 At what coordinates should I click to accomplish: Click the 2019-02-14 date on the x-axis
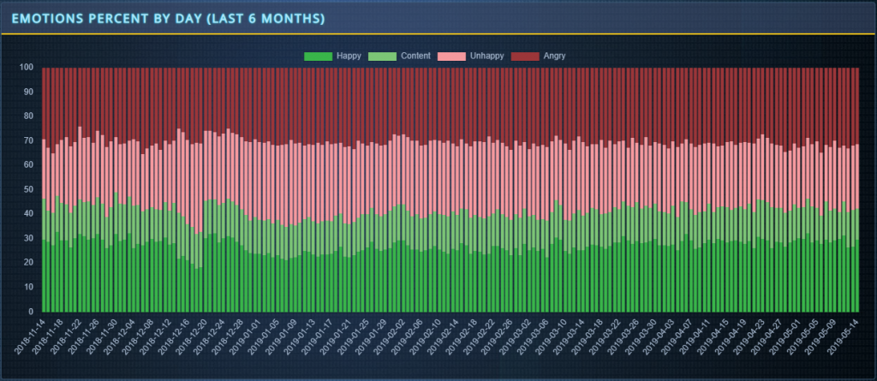click(444, 336)
